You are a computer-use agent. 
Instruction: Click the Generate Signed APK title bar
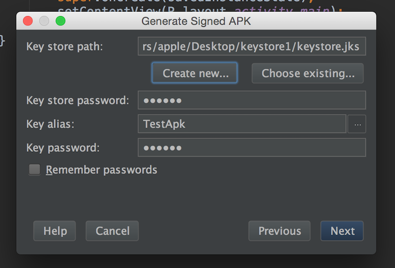[196, 21]
